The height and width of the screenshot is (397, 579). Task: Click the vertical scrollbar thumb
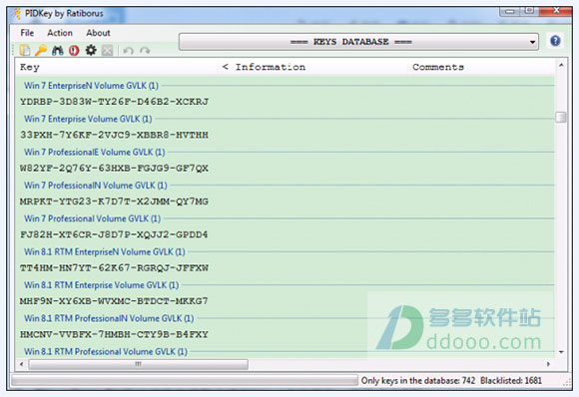click(x=561, y=117)
